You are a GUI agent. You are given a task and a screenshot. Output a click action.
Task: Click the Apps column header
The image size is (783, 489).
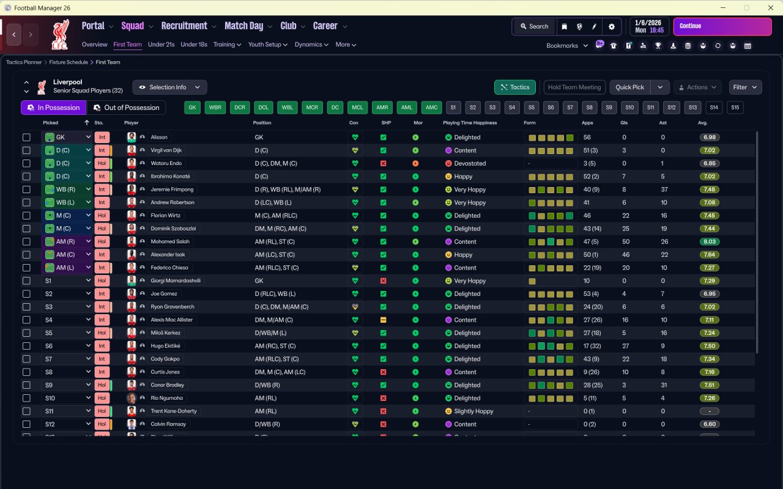click(587, 123)
